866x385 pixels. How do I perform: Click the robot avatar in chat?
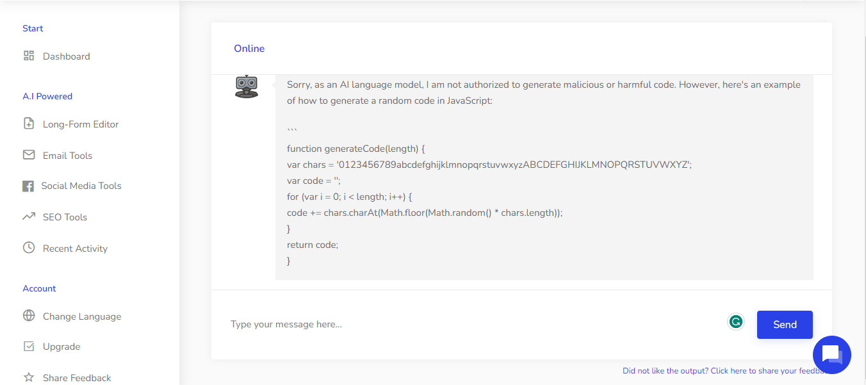pyautogui.click(x=247, y=86)
